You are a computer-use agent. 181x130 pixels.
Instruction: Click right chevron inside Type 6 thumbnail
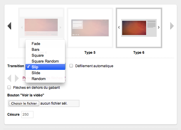coord(159,27)
